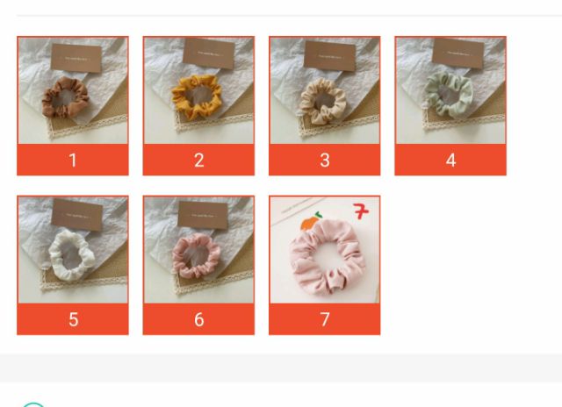562x407 pixels.
Task: Click the orange label numbered 2
Action: point(198,160)
